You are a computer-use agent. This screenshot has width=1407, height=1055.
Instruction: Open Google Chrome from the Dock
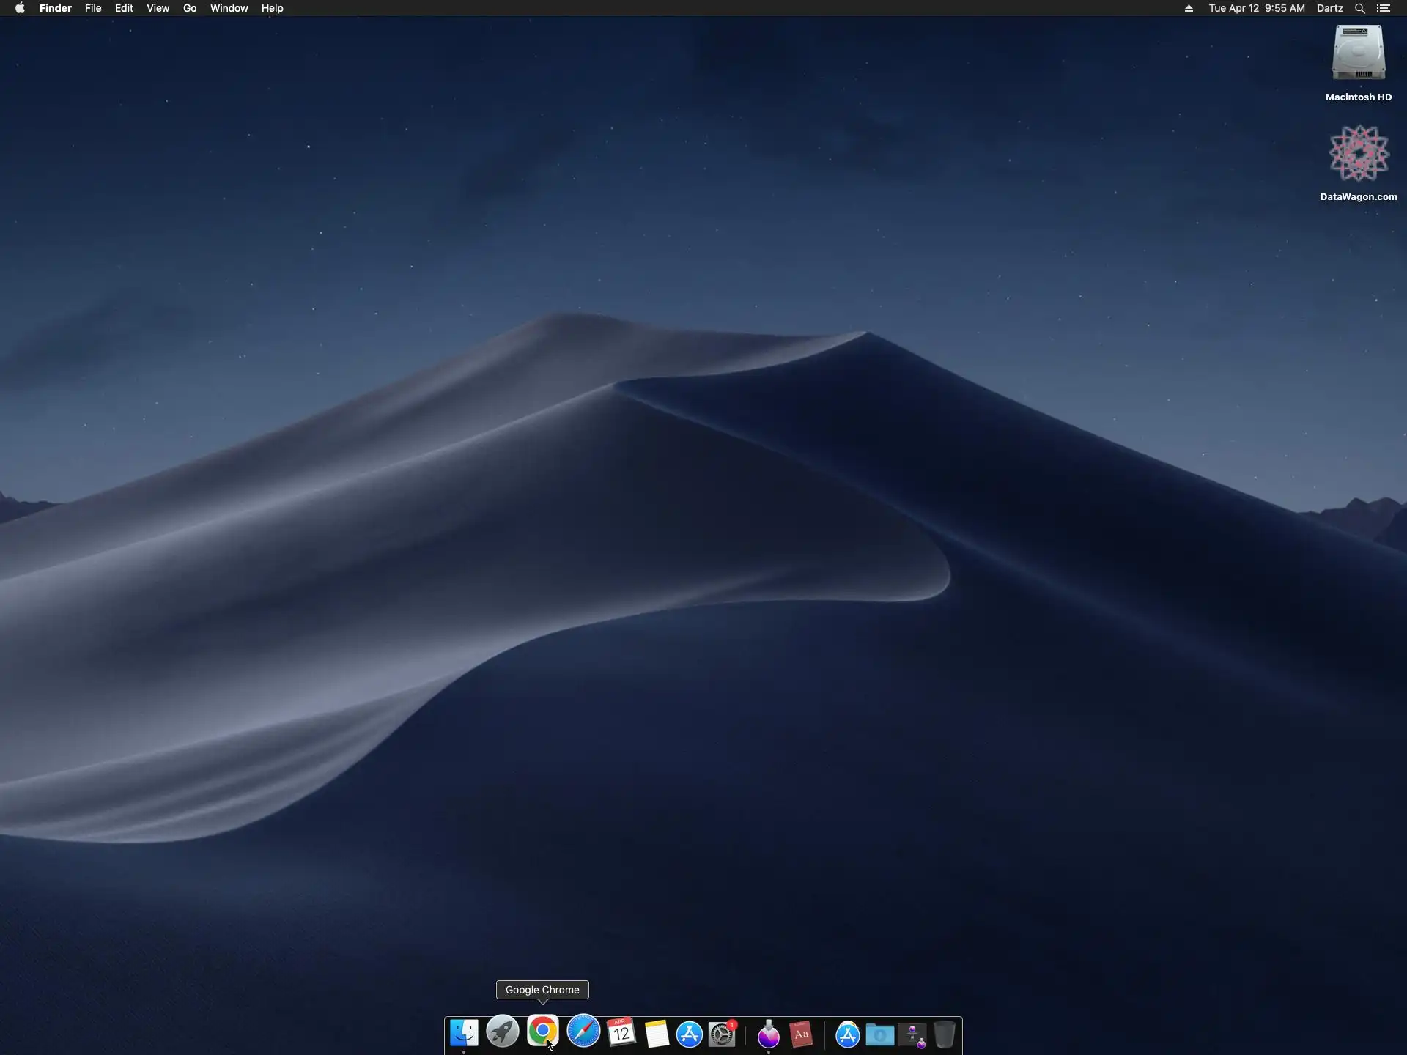pyautogui.click(x=542, y=1032)
